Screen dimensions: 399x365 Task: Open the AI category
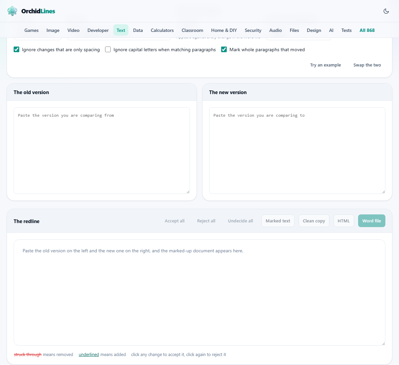[x=331, y=30]
